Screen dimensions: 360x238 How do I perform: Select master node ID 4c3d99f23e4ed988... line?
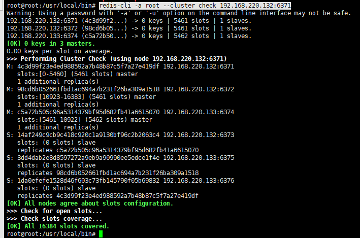pos(120,66)
